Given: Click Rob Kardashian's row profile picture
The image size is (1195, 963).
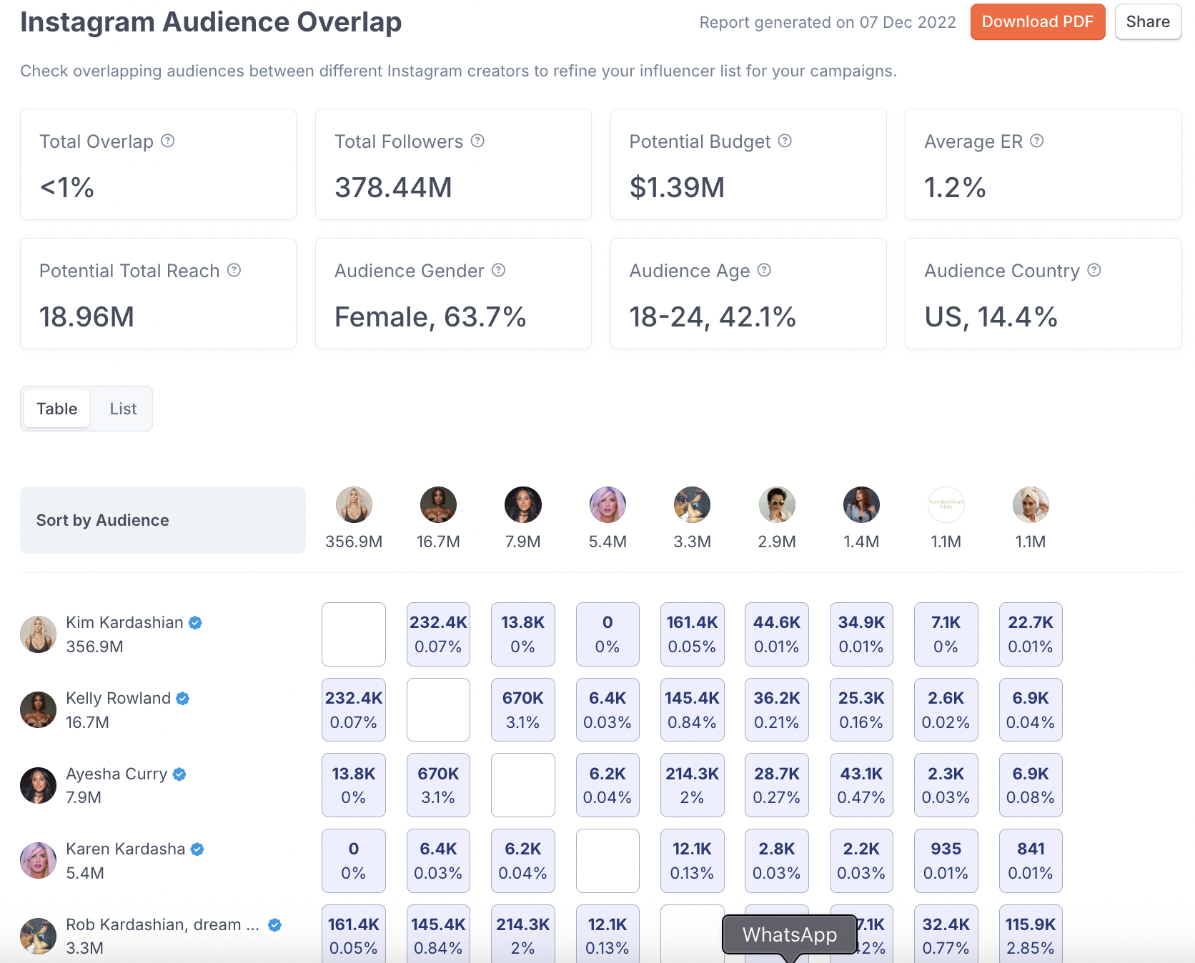Looking at the screenshot, I should click(x=39, y=937).
